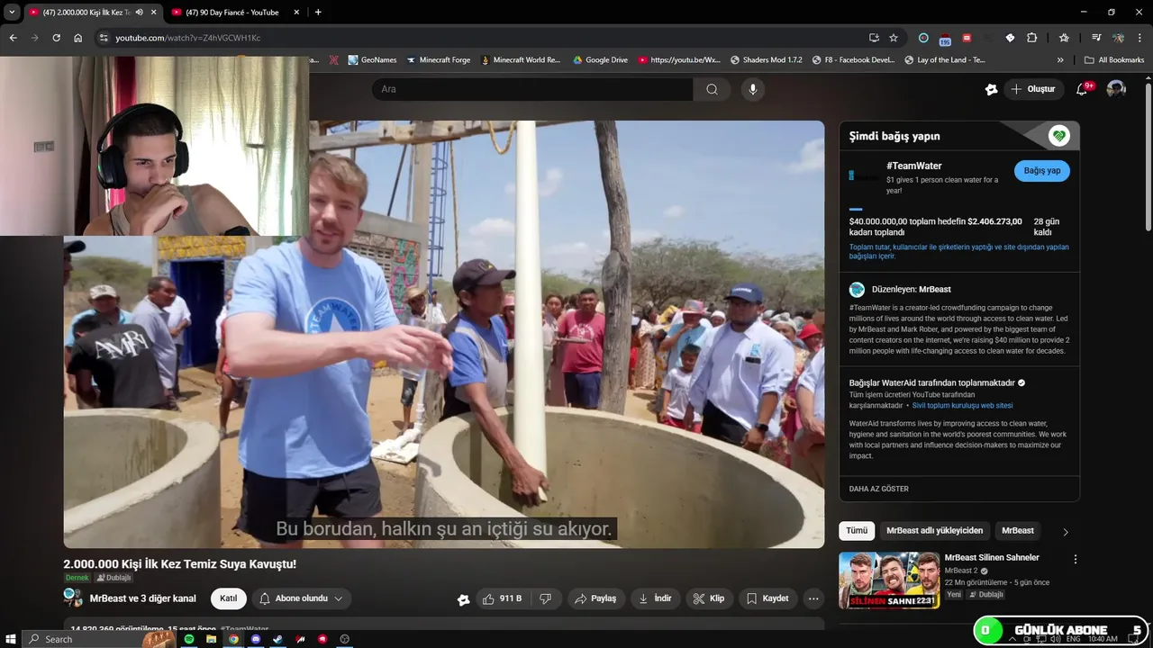Image resolution: width=1153 pixels, height=648 pixels.
Task: Show more filter chips with right arrow
Action: [1066, 532]
